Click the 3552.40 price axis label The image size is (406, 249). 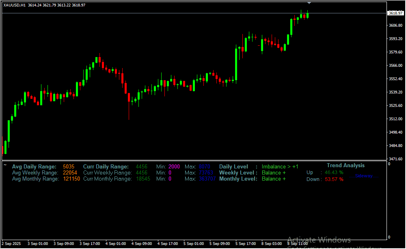coord(395,79)
